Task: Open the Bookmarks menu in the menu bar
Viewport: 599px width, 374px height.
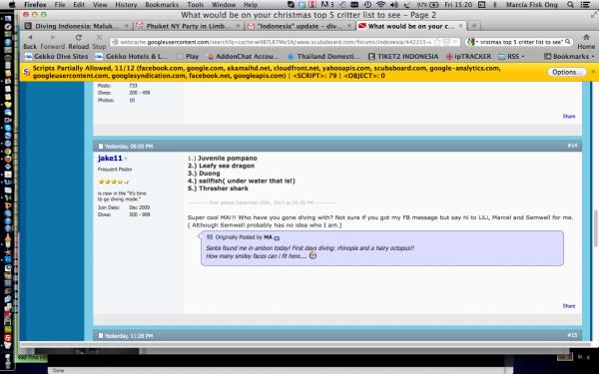Action: (x=162, y=5)
